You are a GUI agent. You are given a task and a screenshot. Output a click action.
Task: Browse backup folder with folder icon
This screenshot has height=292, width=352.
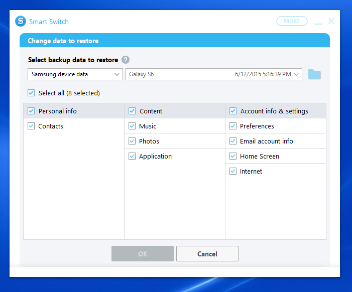314,74
